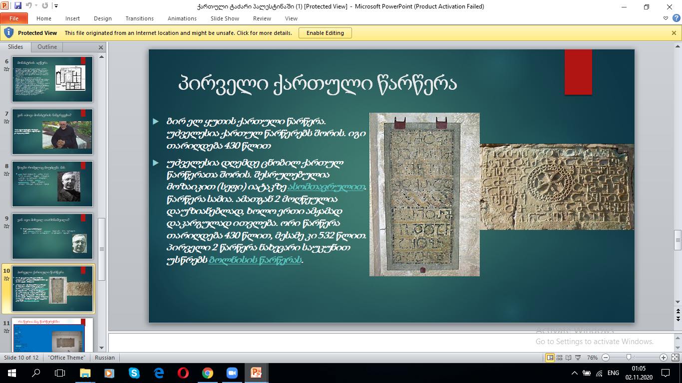This screenshot has width=682, height=383.
Task: Click zoom out minus button
Action: (x=606, y=358)
